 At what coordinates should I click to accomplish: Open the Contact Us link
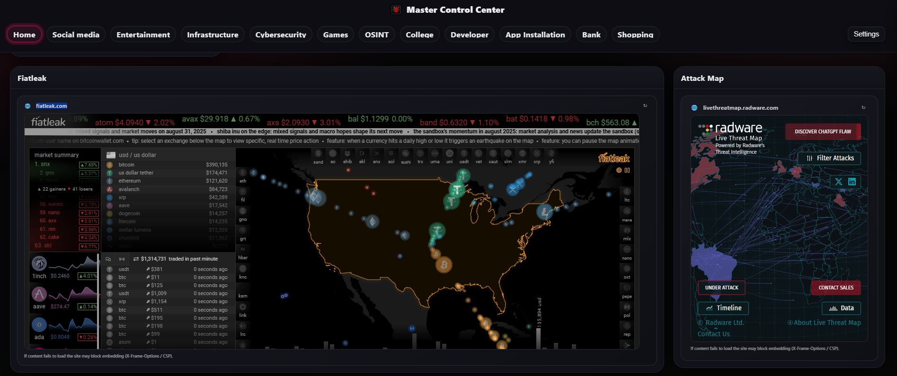(713, 334)
